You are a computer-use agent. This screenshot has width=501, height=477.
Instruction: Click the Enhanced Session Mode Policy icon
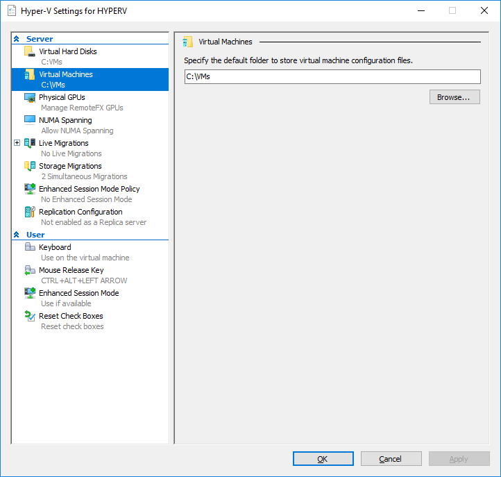click(x=30, y=189)
